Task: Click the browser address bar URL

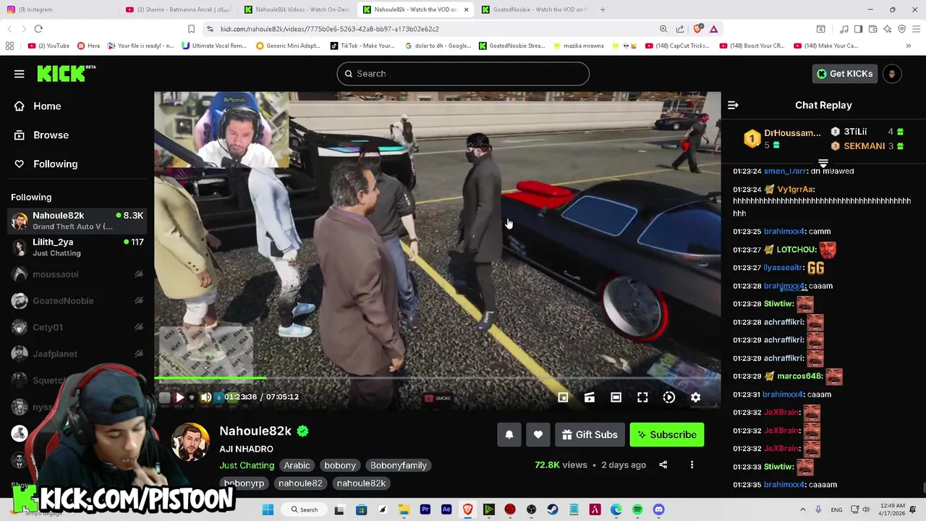Action: pos(330,29)
